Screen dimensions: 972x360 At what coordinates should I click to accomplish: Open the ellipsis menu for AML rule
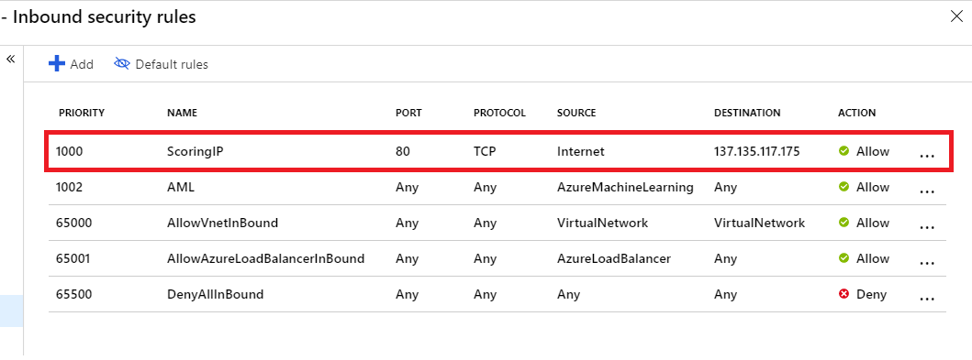coord(927,191)
